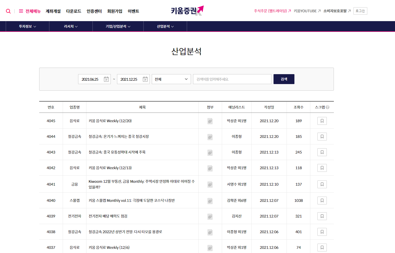Click the 키움증권 logo

187,11
